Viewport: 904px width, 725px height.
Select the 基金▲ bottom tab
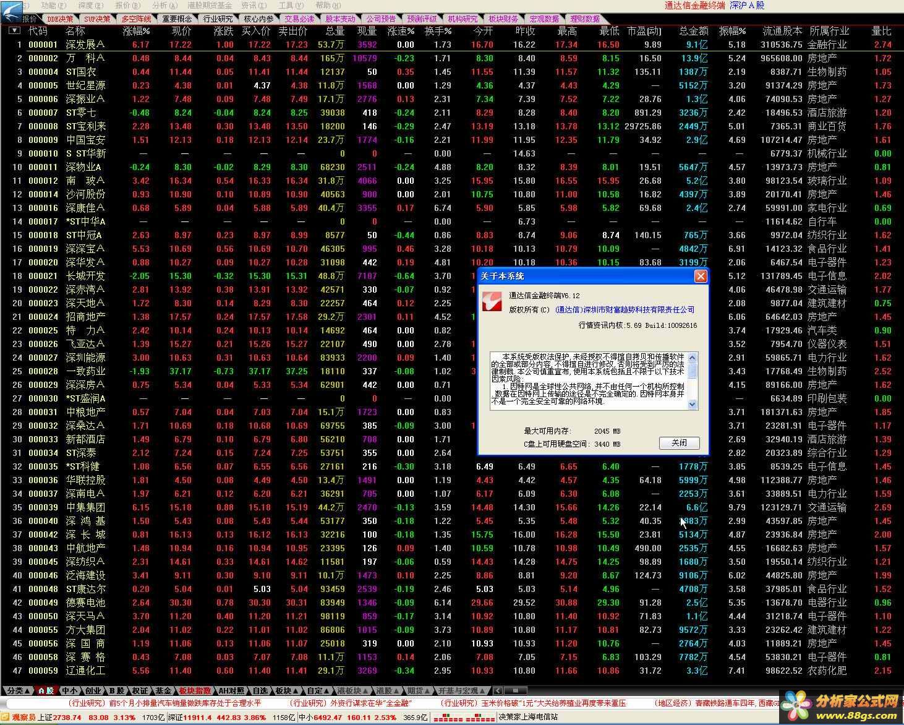pyautogui.click(x=163, y=691)
